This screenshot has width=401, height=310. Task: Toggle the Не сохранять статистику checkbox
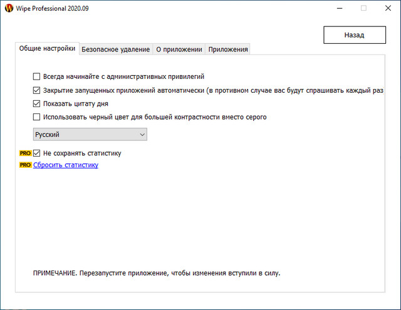[x=37, y=153]
